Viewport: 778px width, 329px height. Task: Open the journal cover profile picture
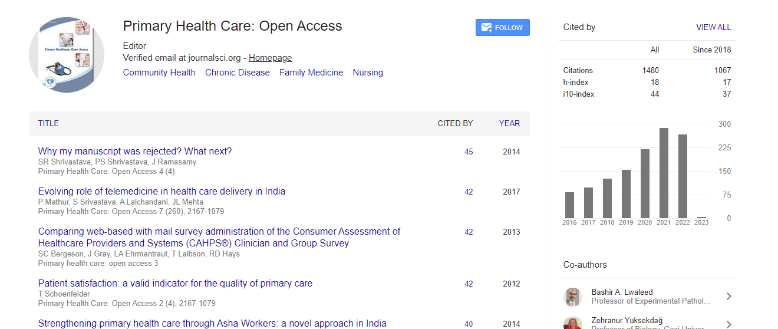tap(67, 55)
